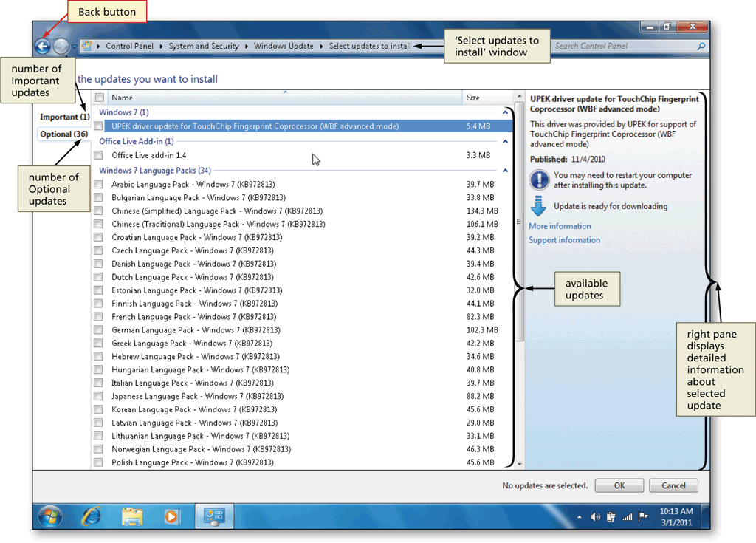Select the Danish Language Pack row text
Viewport: 756px width, 543px height.
click(194, 264)
